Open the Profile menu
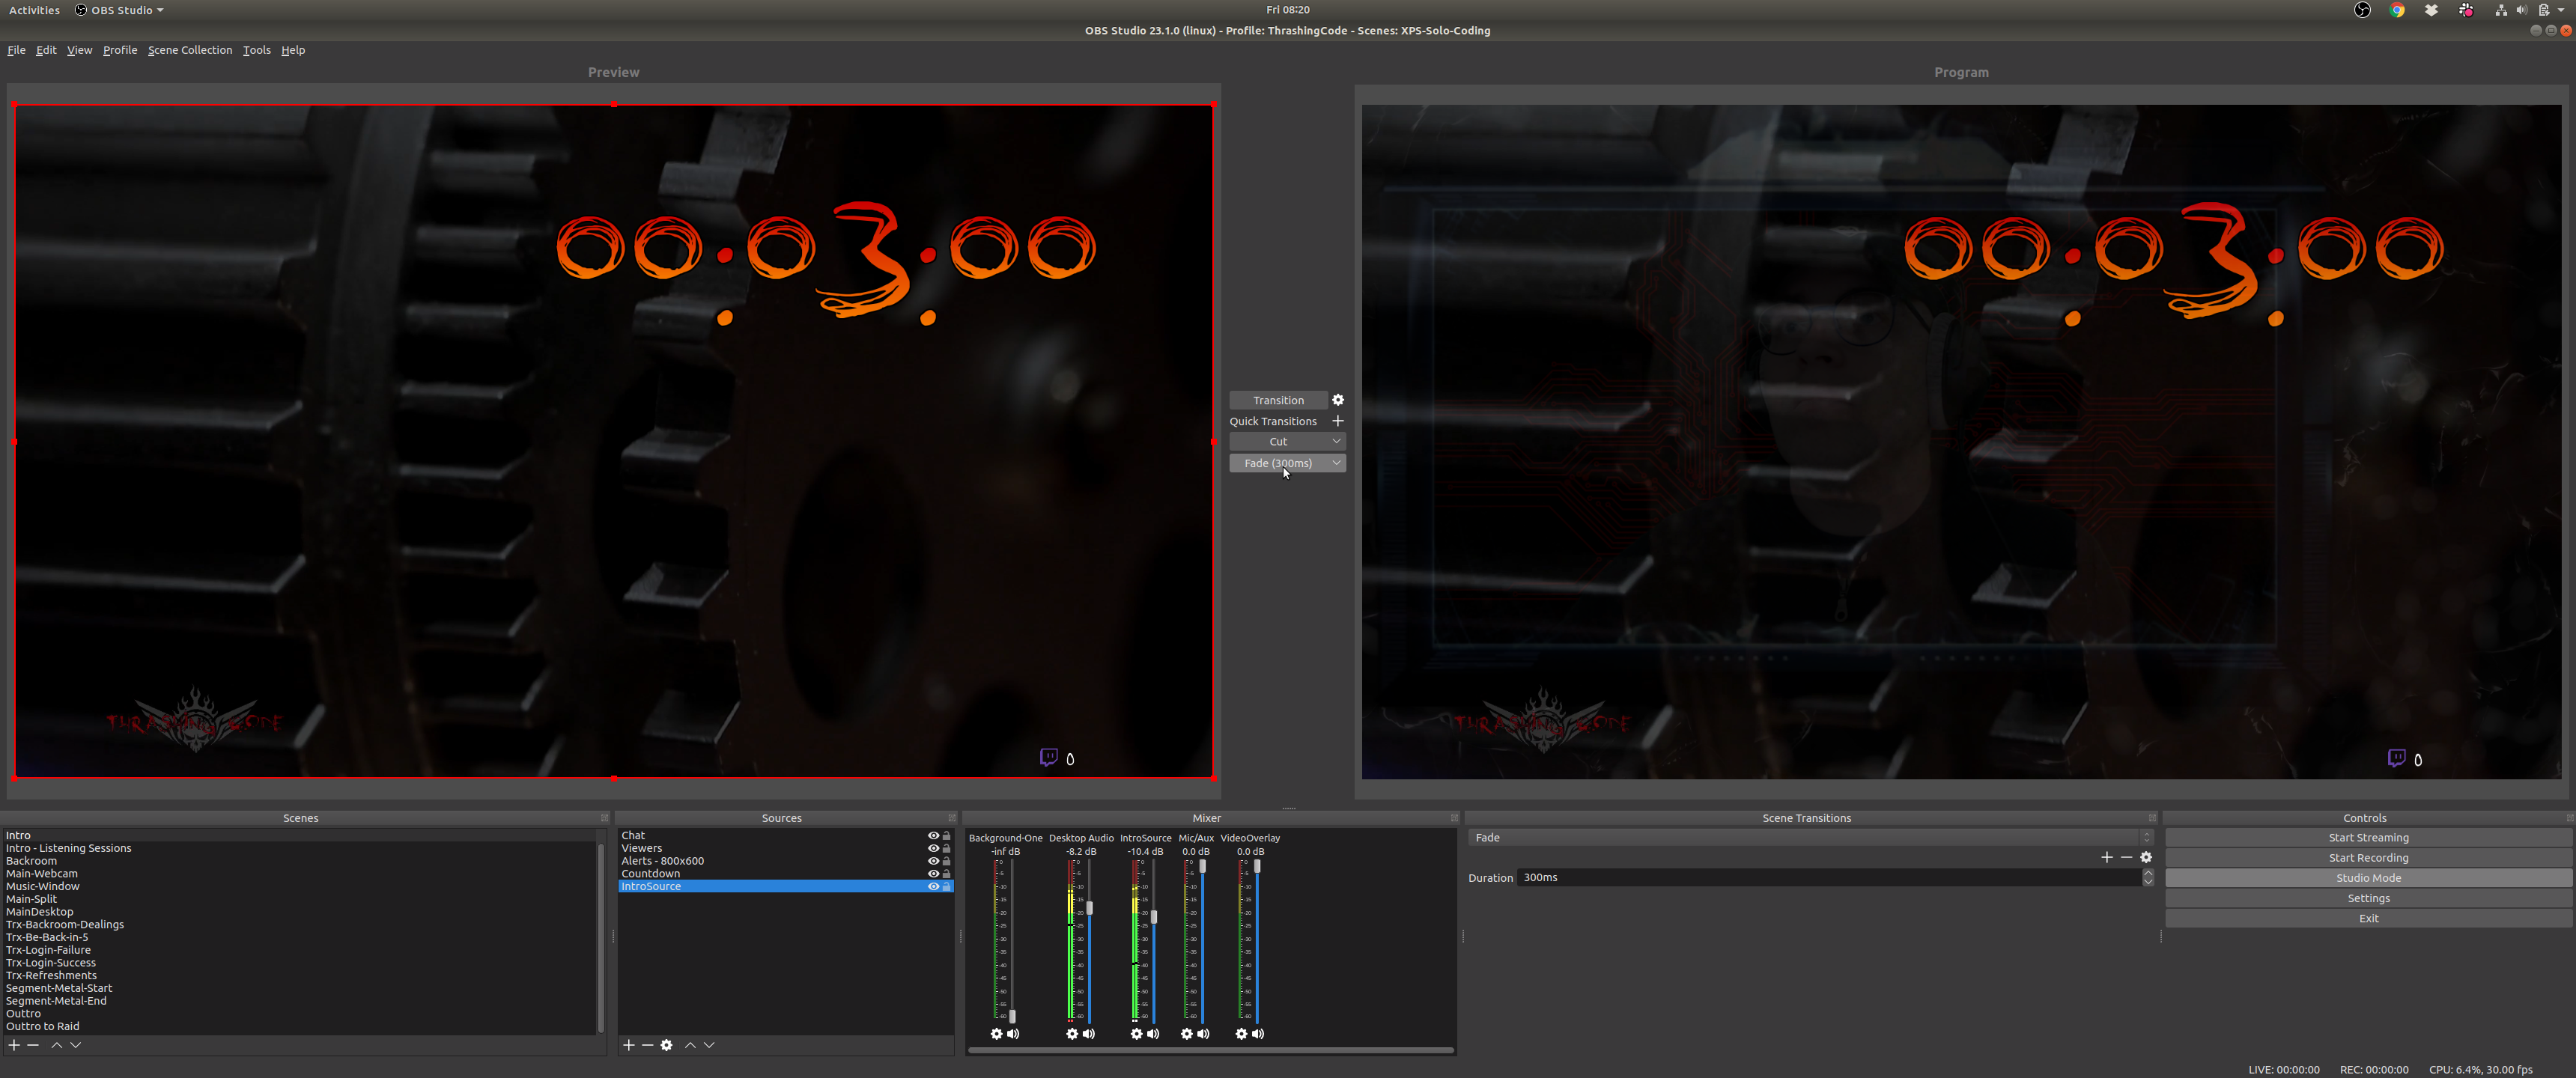The height and width of the screenshot is (1078, 2576). (x=120, y=50)
